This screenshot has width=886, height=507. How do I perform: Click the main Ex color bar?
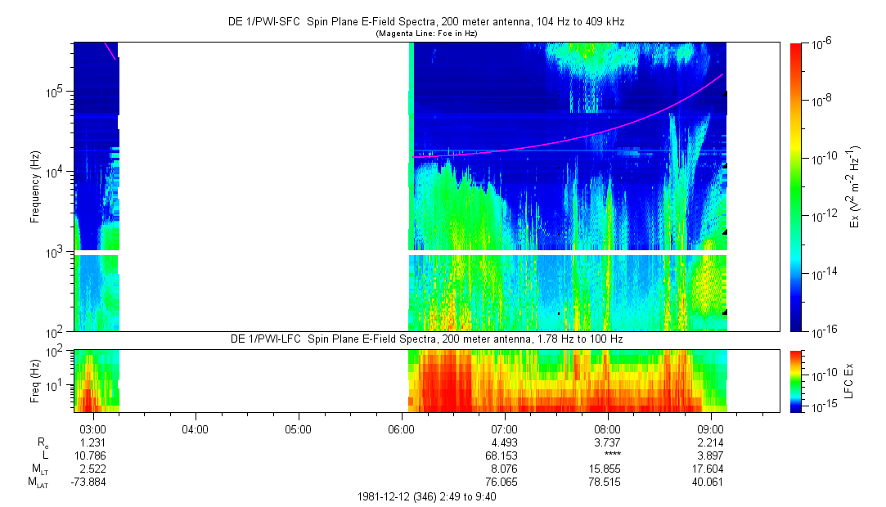796,186
